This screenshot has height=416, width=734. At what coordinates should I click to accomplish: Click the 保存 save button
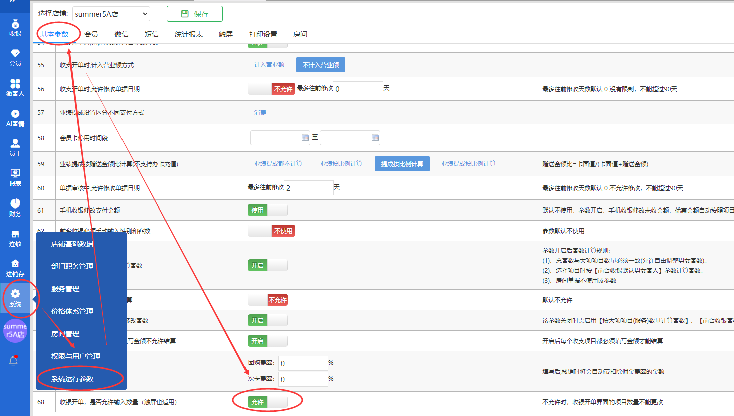coord(195,14)
